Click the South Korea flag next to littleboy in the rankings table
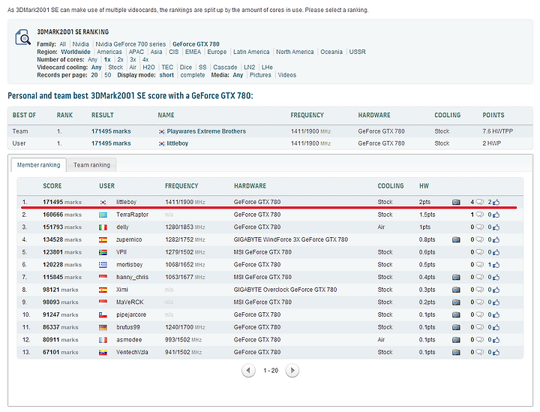This screenshot has height=412, width=540. (x=103, y=202)
